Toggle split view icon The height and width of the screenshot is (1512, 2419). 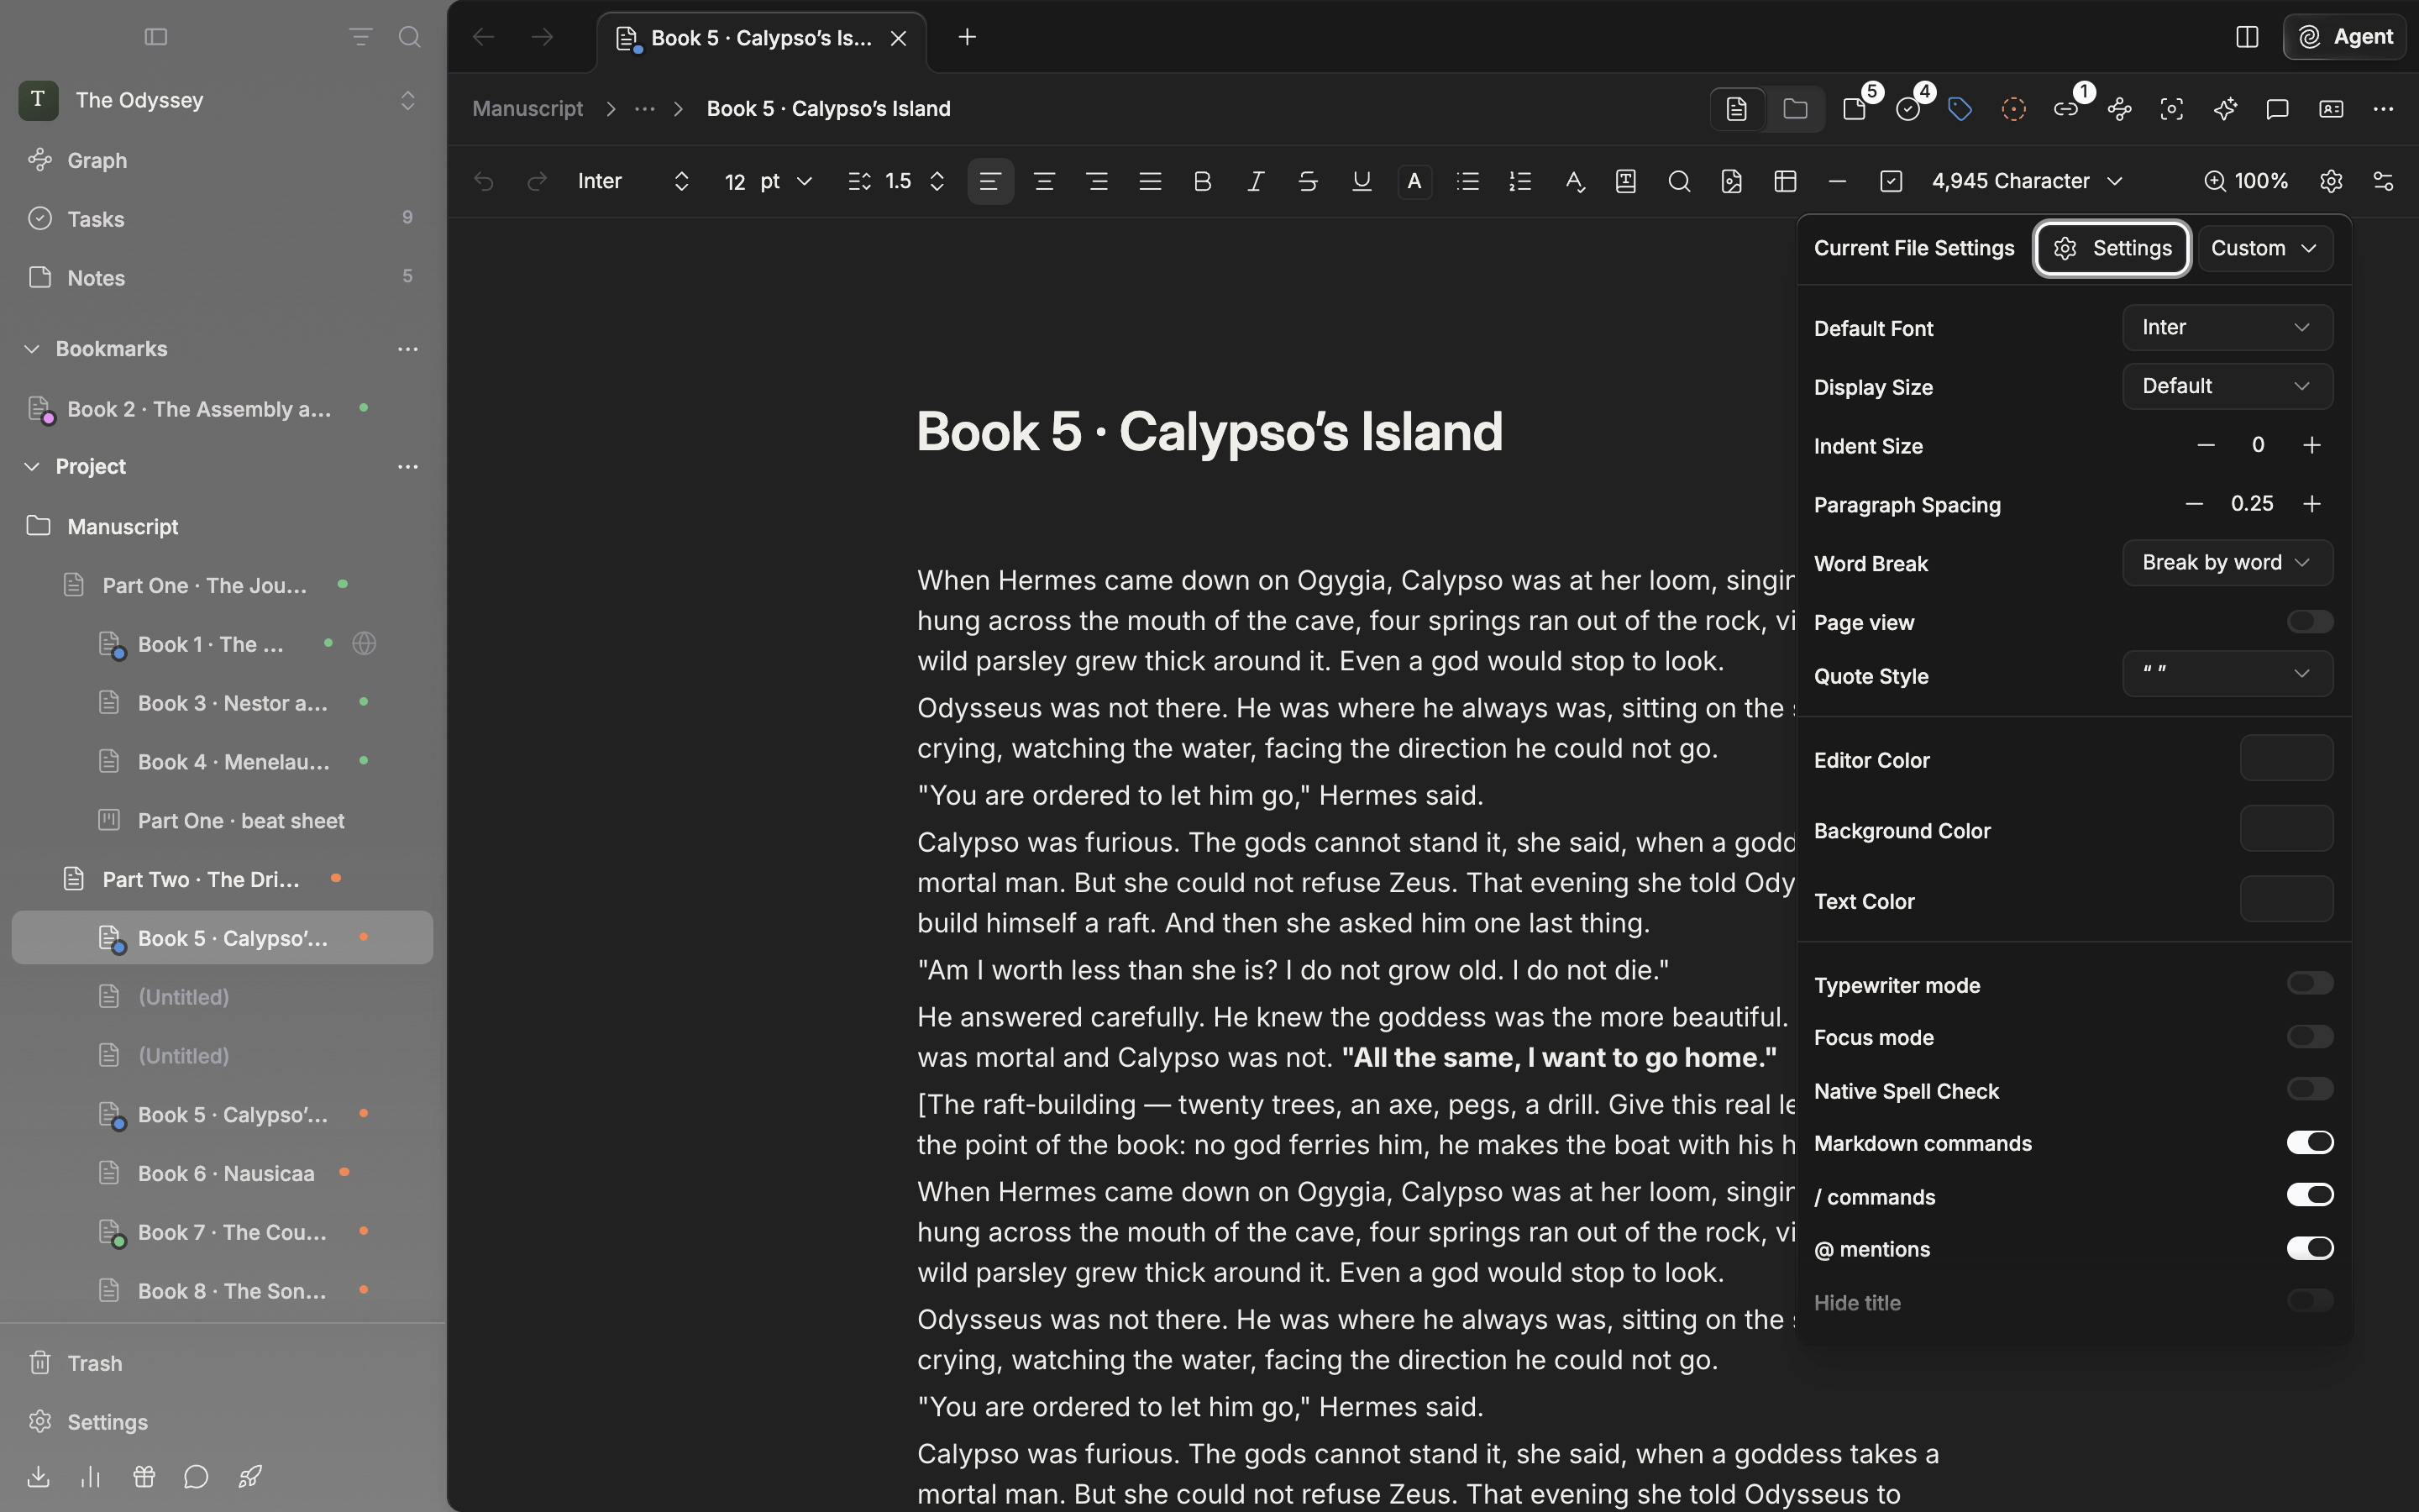tap(2247, 37)
